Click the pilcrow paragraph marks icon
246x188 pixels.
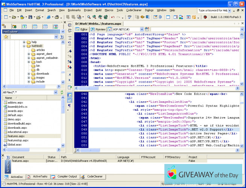(69, 106)
